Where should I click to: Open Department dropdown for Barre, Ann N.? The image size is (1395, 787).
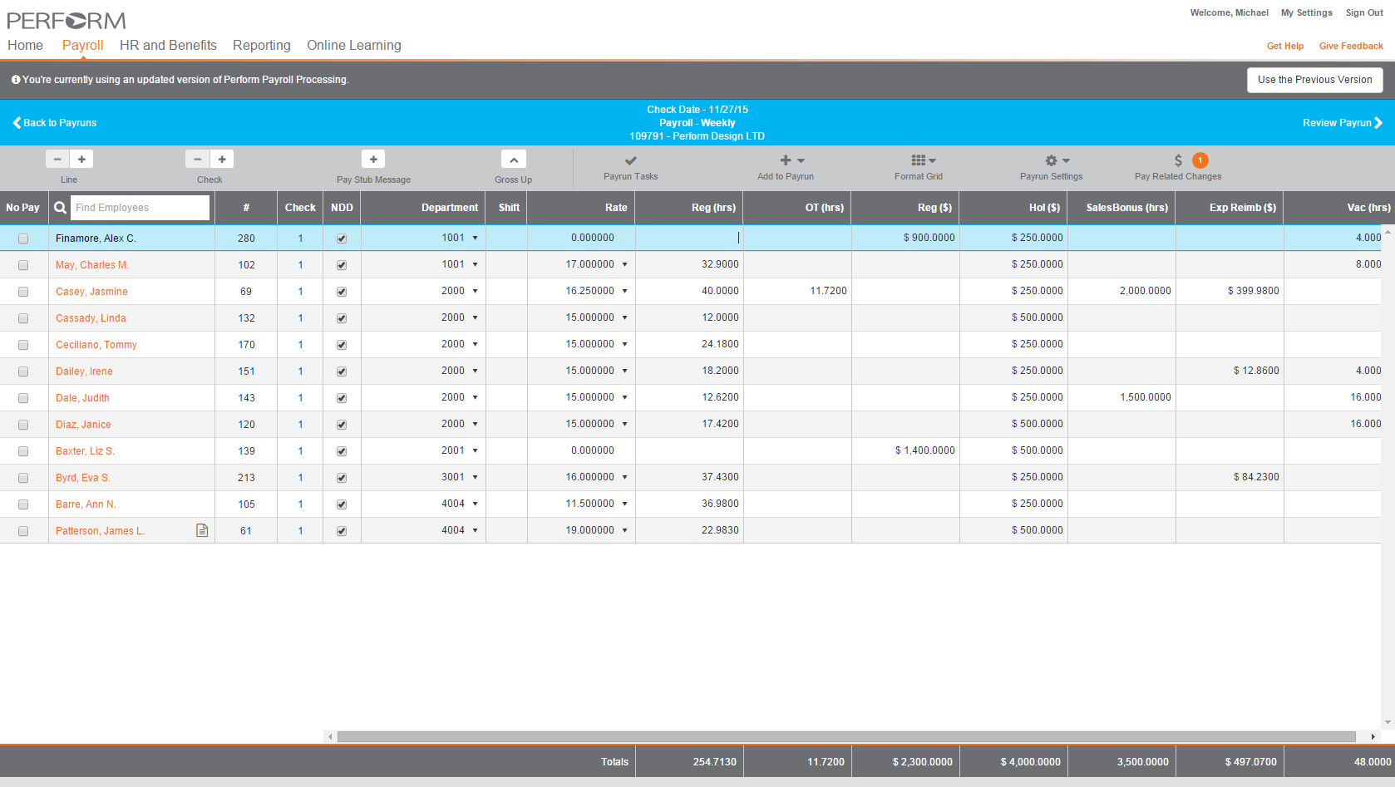coord(476,504)
